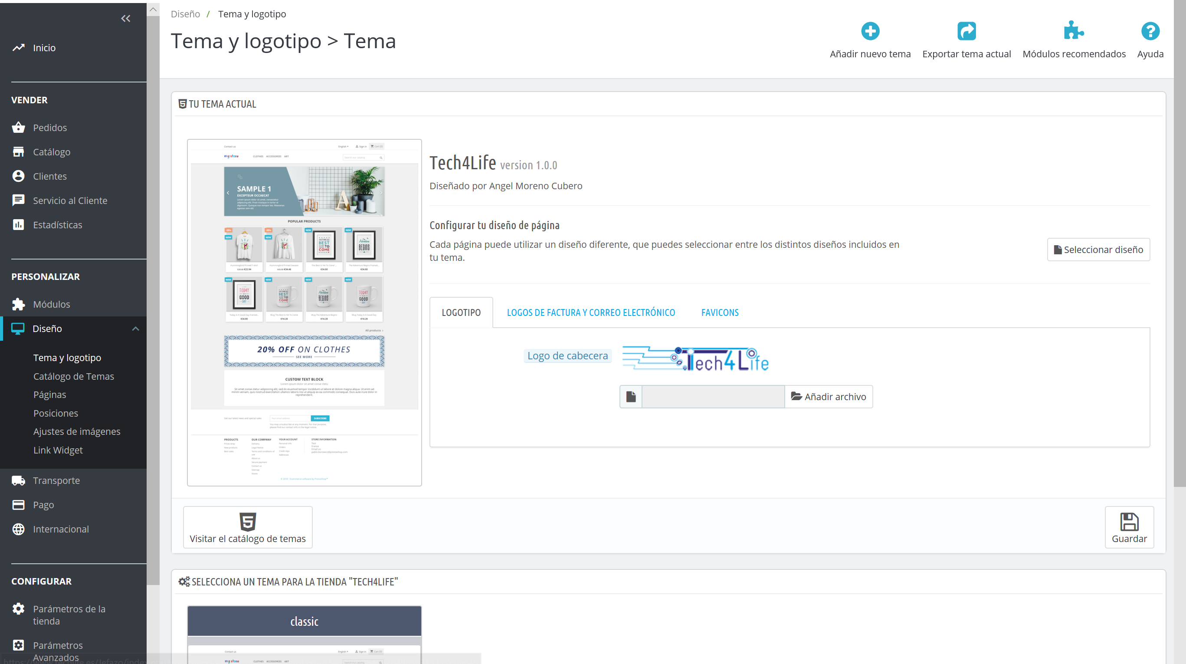This screenshot has width=1186, height=664.
Task: Open Catálogo de Temas submenu item
Action: tap(74, 376)
